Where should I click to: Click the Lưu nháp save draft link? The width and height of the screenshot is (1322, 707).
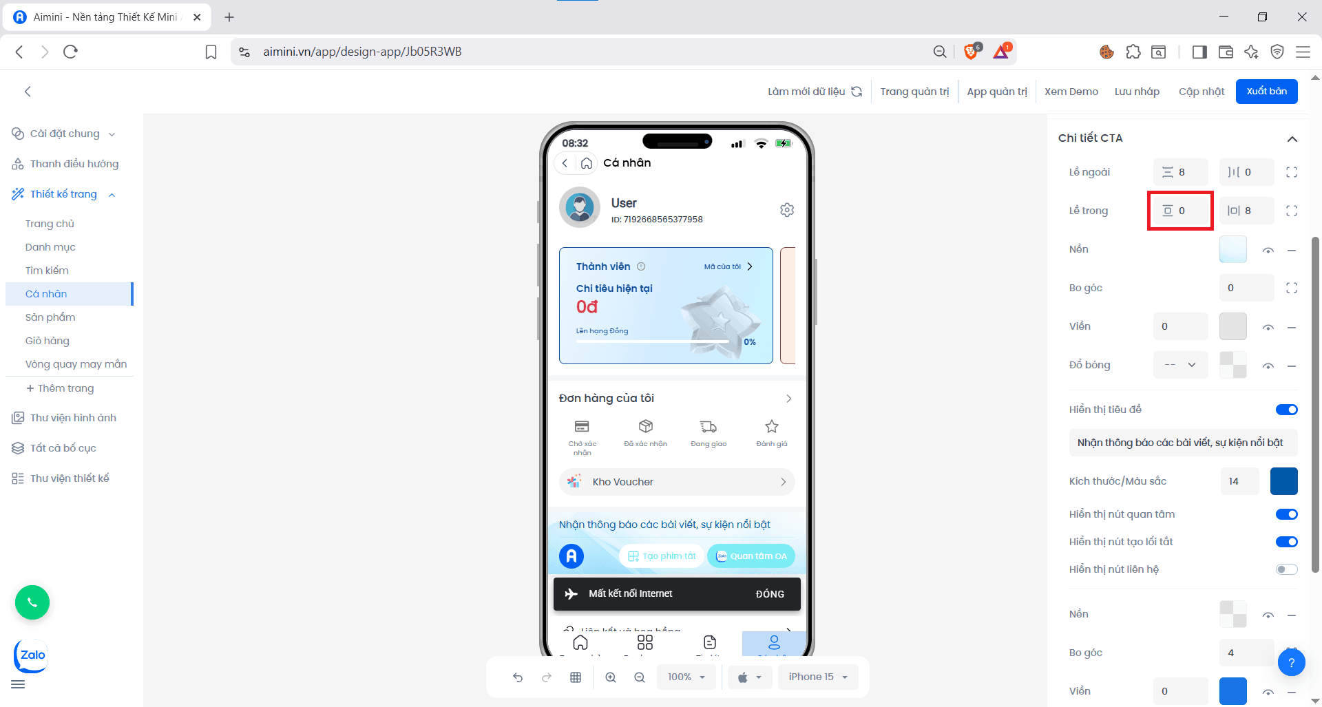1137,91
